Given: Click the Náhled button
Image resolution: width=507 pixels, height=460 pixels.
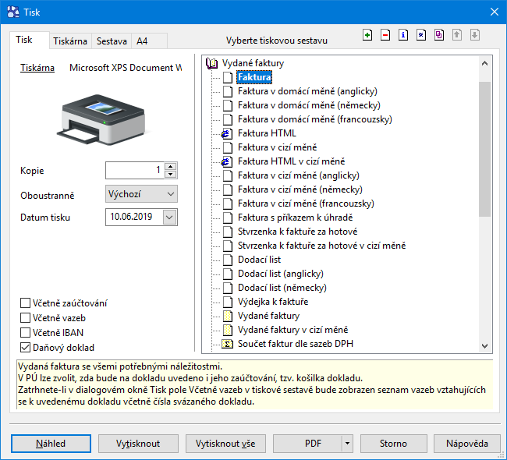Looking at the screenshot, I should [x=51, y=444].
